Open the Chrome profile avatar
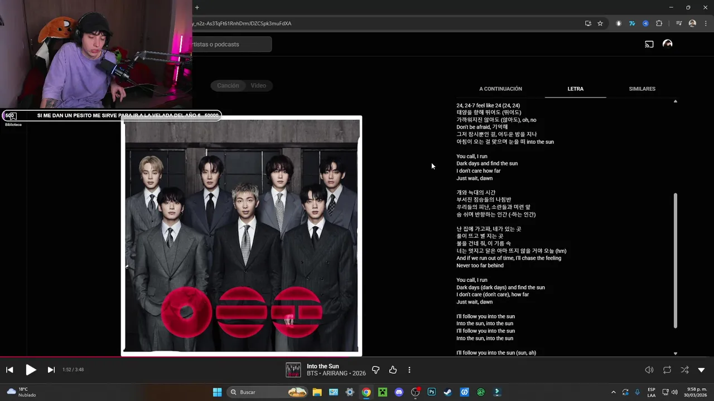This screenshot has height=401, width=714. tap(692, 23)
